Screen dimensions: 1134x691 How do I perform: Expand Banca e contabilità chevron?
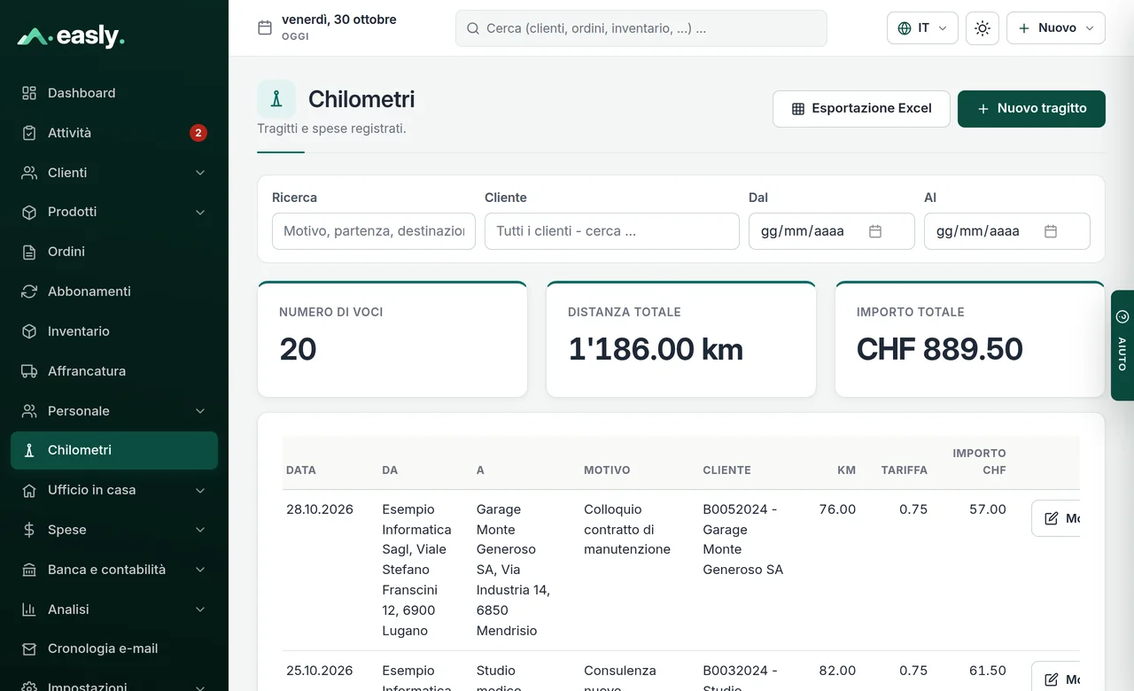[200, 570]
